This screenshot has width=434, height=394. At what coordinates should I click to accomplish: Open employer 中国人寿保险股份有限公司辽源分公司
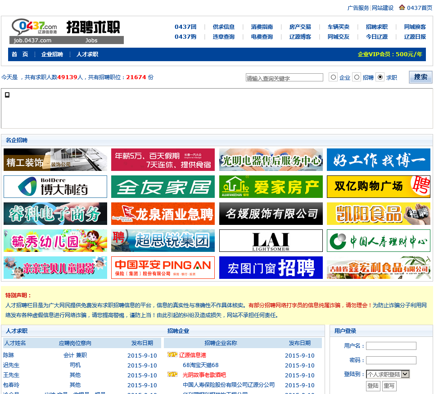pos(229,385)
